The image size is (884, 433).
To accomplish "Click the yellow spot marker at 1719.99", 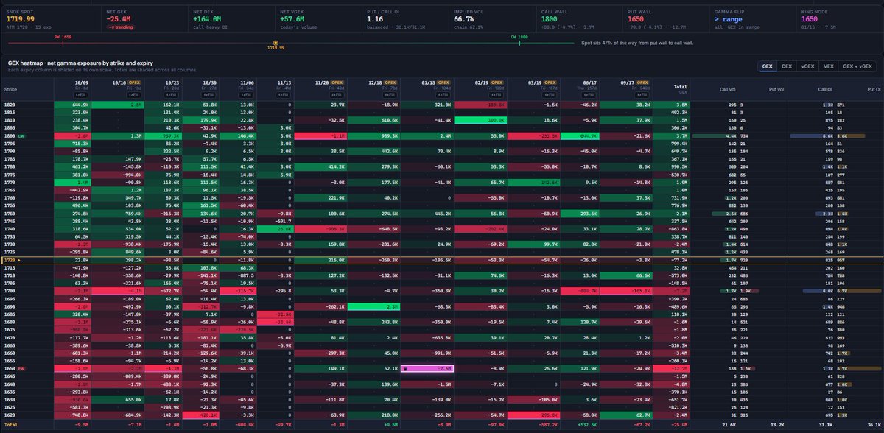I will pyautogui.click(x=276, y=43).
